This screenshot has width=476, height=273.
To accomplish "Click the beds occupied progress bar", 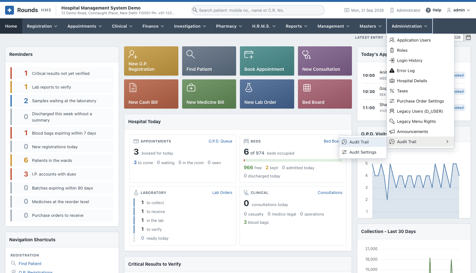I will (293, 160).
